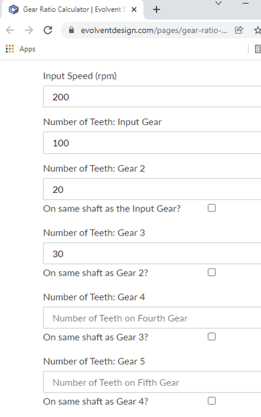Click the Gear 4 teeth field
The width and height of the screenshot is (261, 417).
coord(152,318)
